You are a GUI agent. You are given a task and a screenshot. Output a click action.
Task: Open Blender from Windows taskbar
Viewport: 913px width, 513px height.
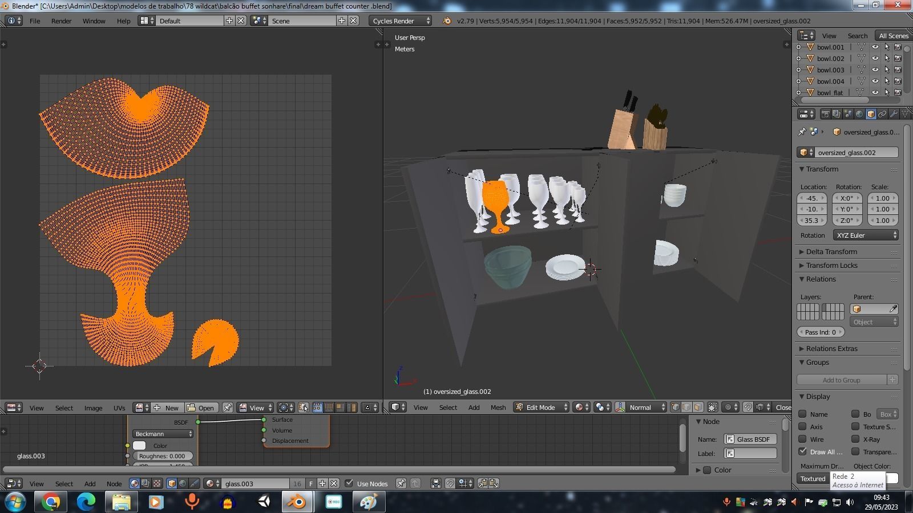(296, 502)
